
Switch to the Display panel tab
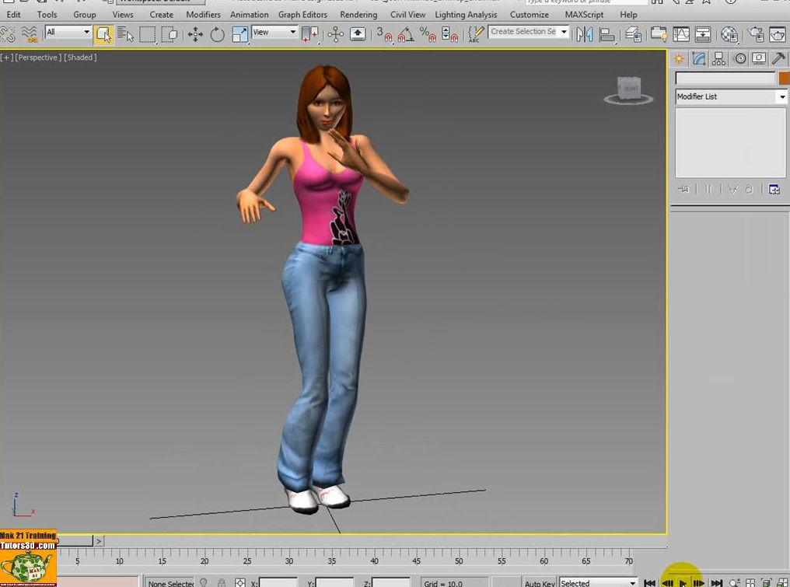759,59
